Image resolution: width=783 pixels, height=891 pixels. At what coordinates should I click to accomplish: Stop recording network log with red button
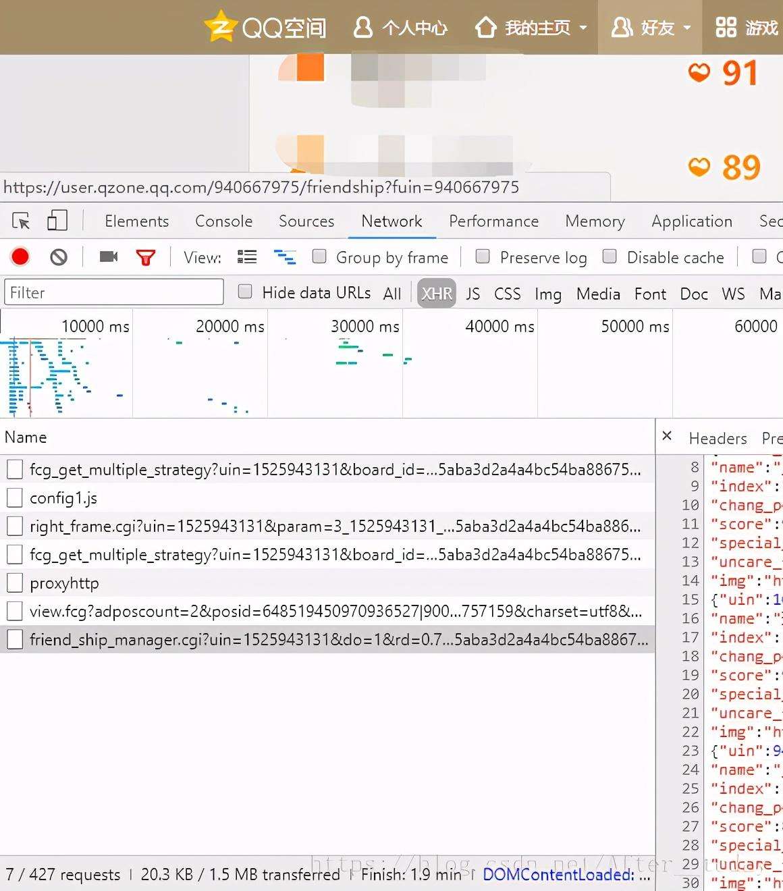[x=20, y=257]
